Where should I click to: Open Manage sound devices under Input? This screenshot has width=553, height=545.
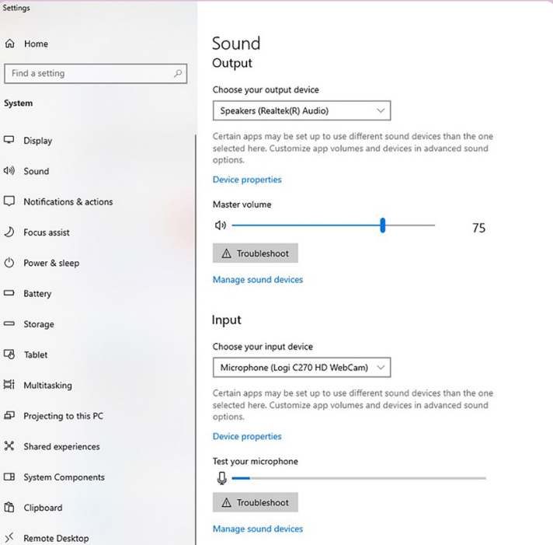(258, 529)
